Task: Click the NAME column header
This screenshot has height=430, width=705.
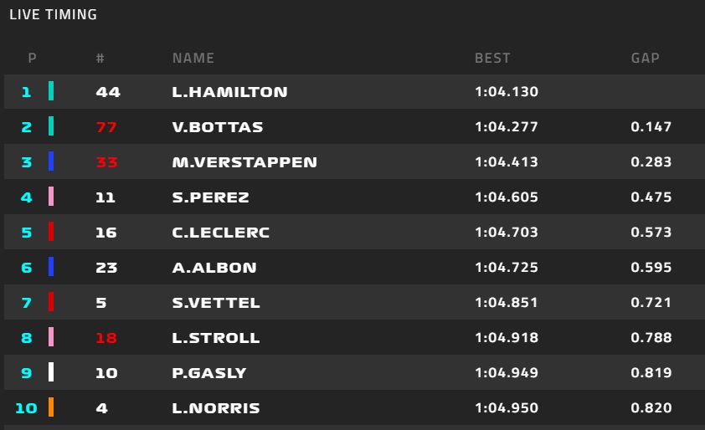Action: point(193,59)
